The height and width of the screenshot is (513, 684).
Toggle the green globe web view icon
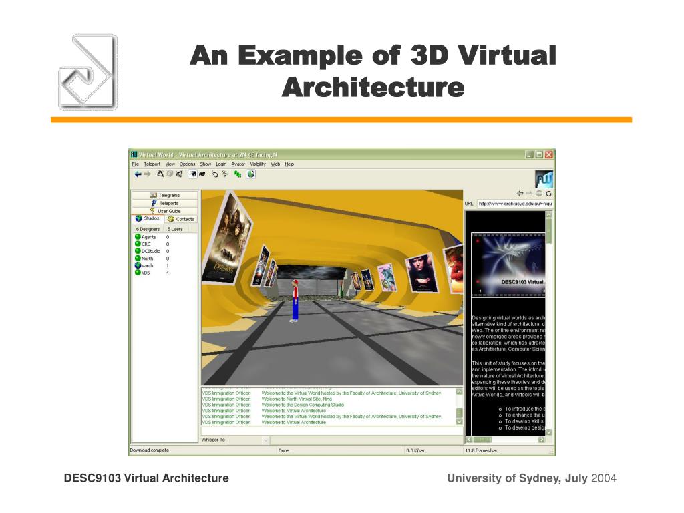coord(251,174)
